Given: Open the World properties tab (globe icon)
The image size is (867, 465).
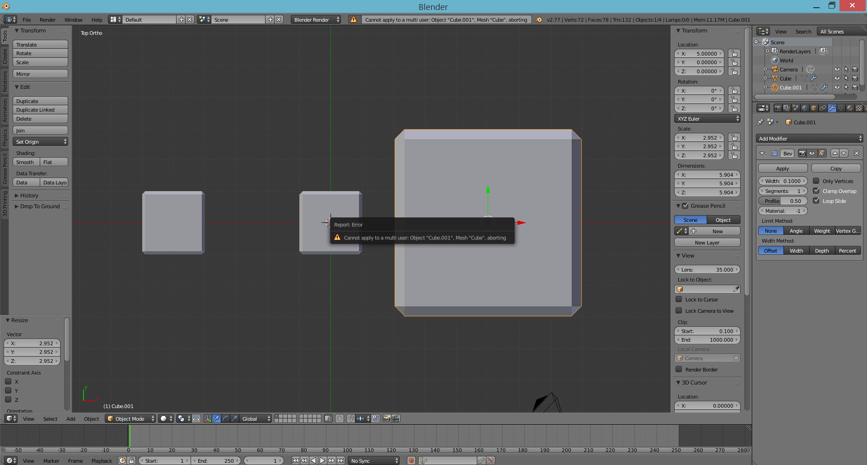Looking at the screenshot, I should point(805,108).
